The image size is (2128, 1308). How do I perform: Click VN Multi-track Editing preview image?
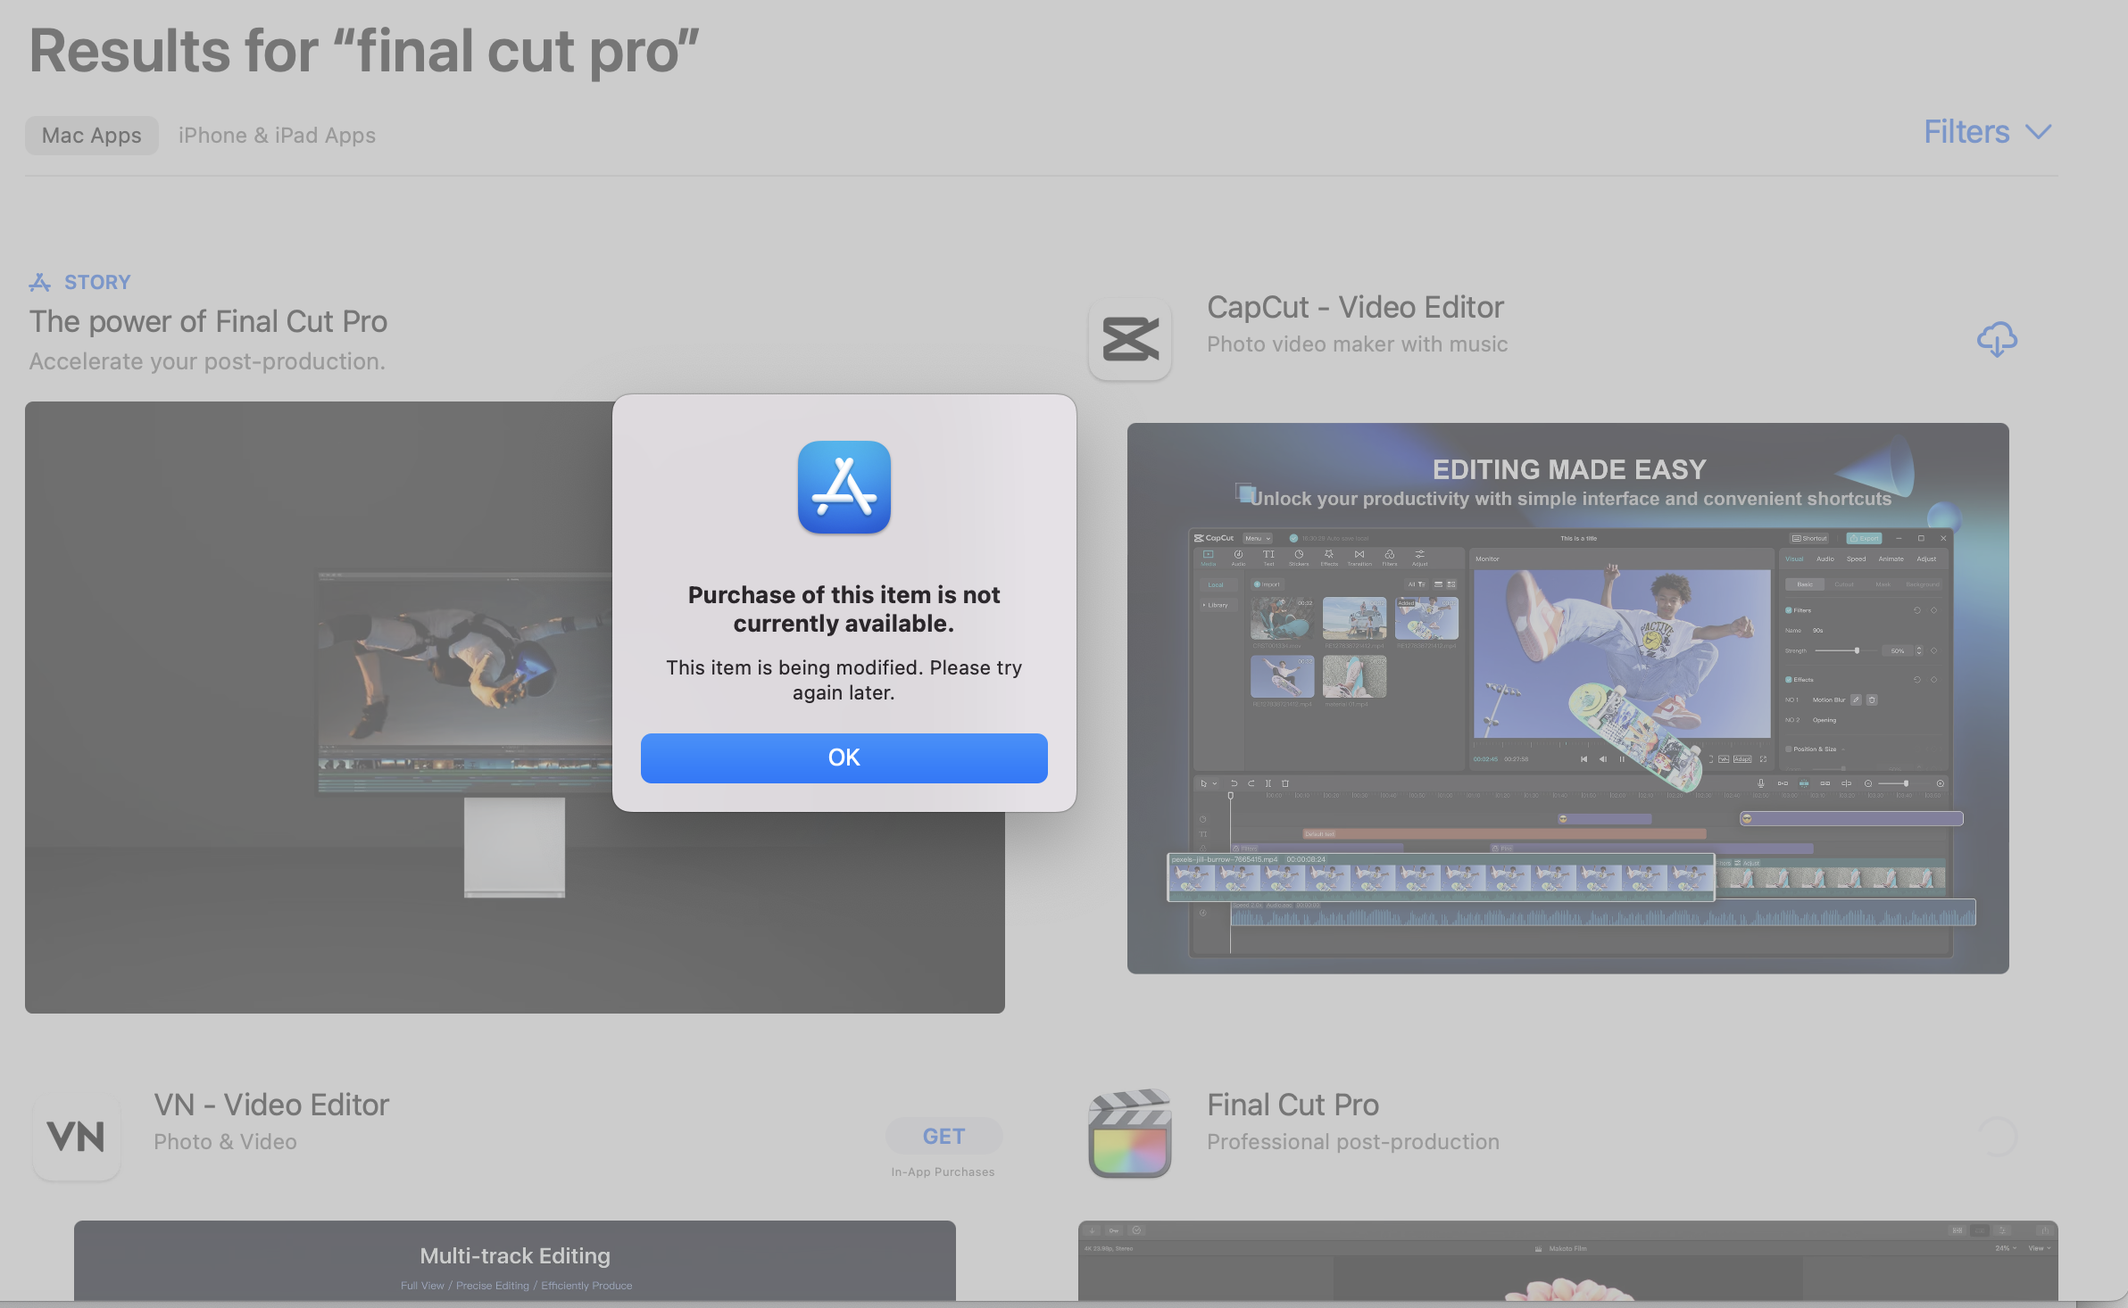pos(514,1260)
